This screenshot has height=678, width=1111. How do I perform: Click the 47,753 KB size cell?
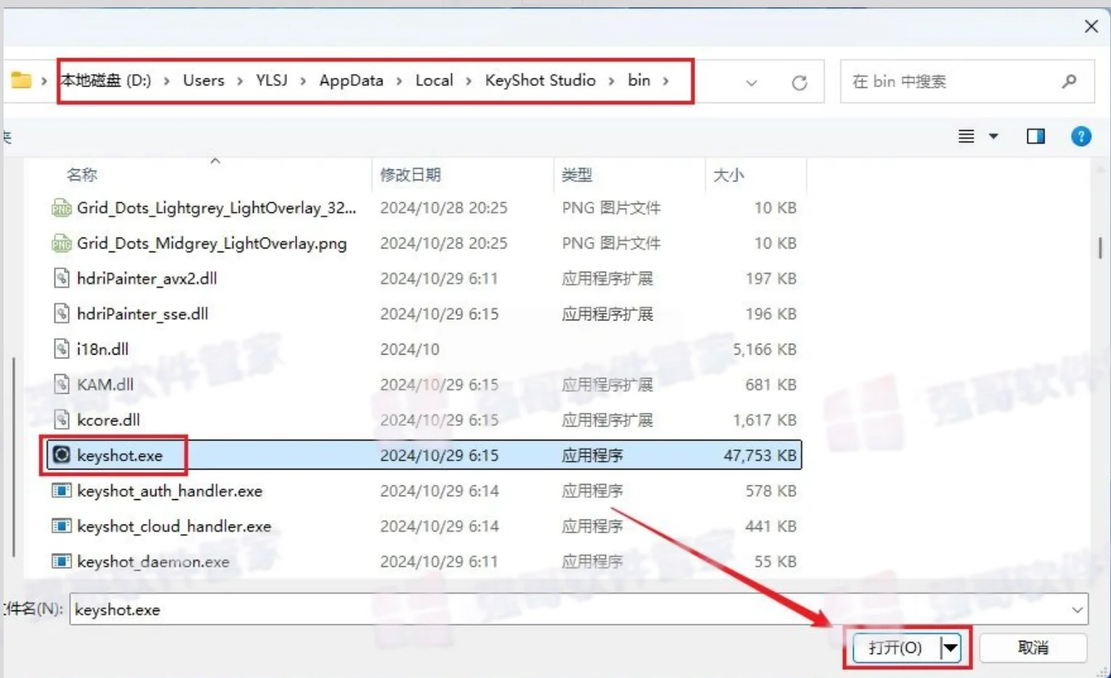pos(760,456)
